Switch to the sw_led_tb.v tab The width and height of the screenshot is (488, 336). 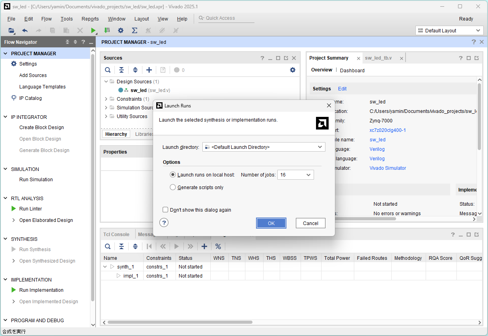click(378, 58)
